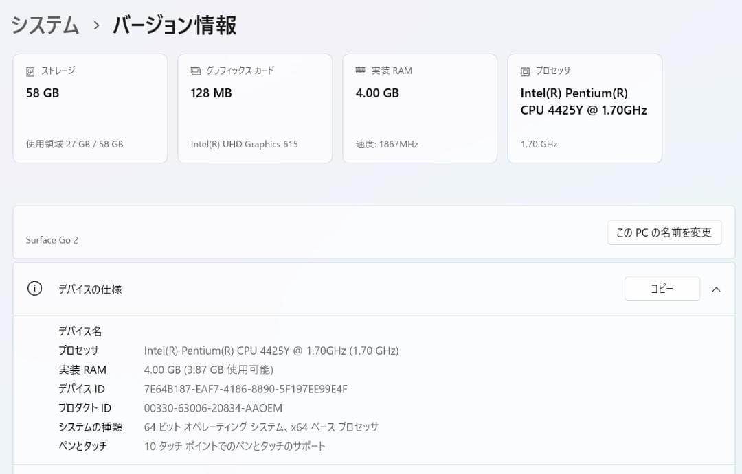Click the デバイス ID value text
Image resolution: width=742 pixels, height=474 pixels.
click(x=247, y=388)
